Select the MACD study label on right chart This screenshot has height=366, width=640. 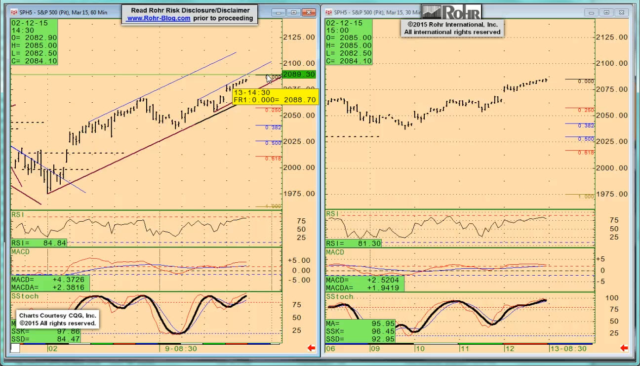[x=335, y=252]
